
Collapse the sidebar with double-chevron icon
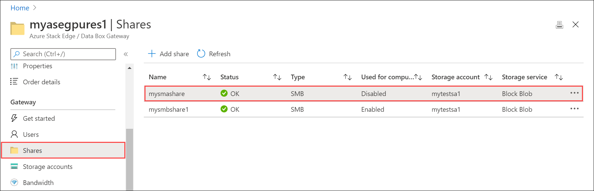pos(126,54)
